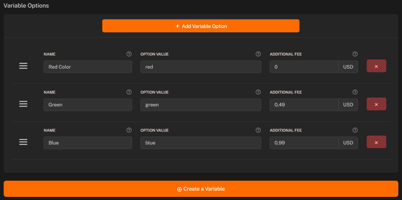
Task: Select the name field containing Red Color
Action: tap(88, 67)
